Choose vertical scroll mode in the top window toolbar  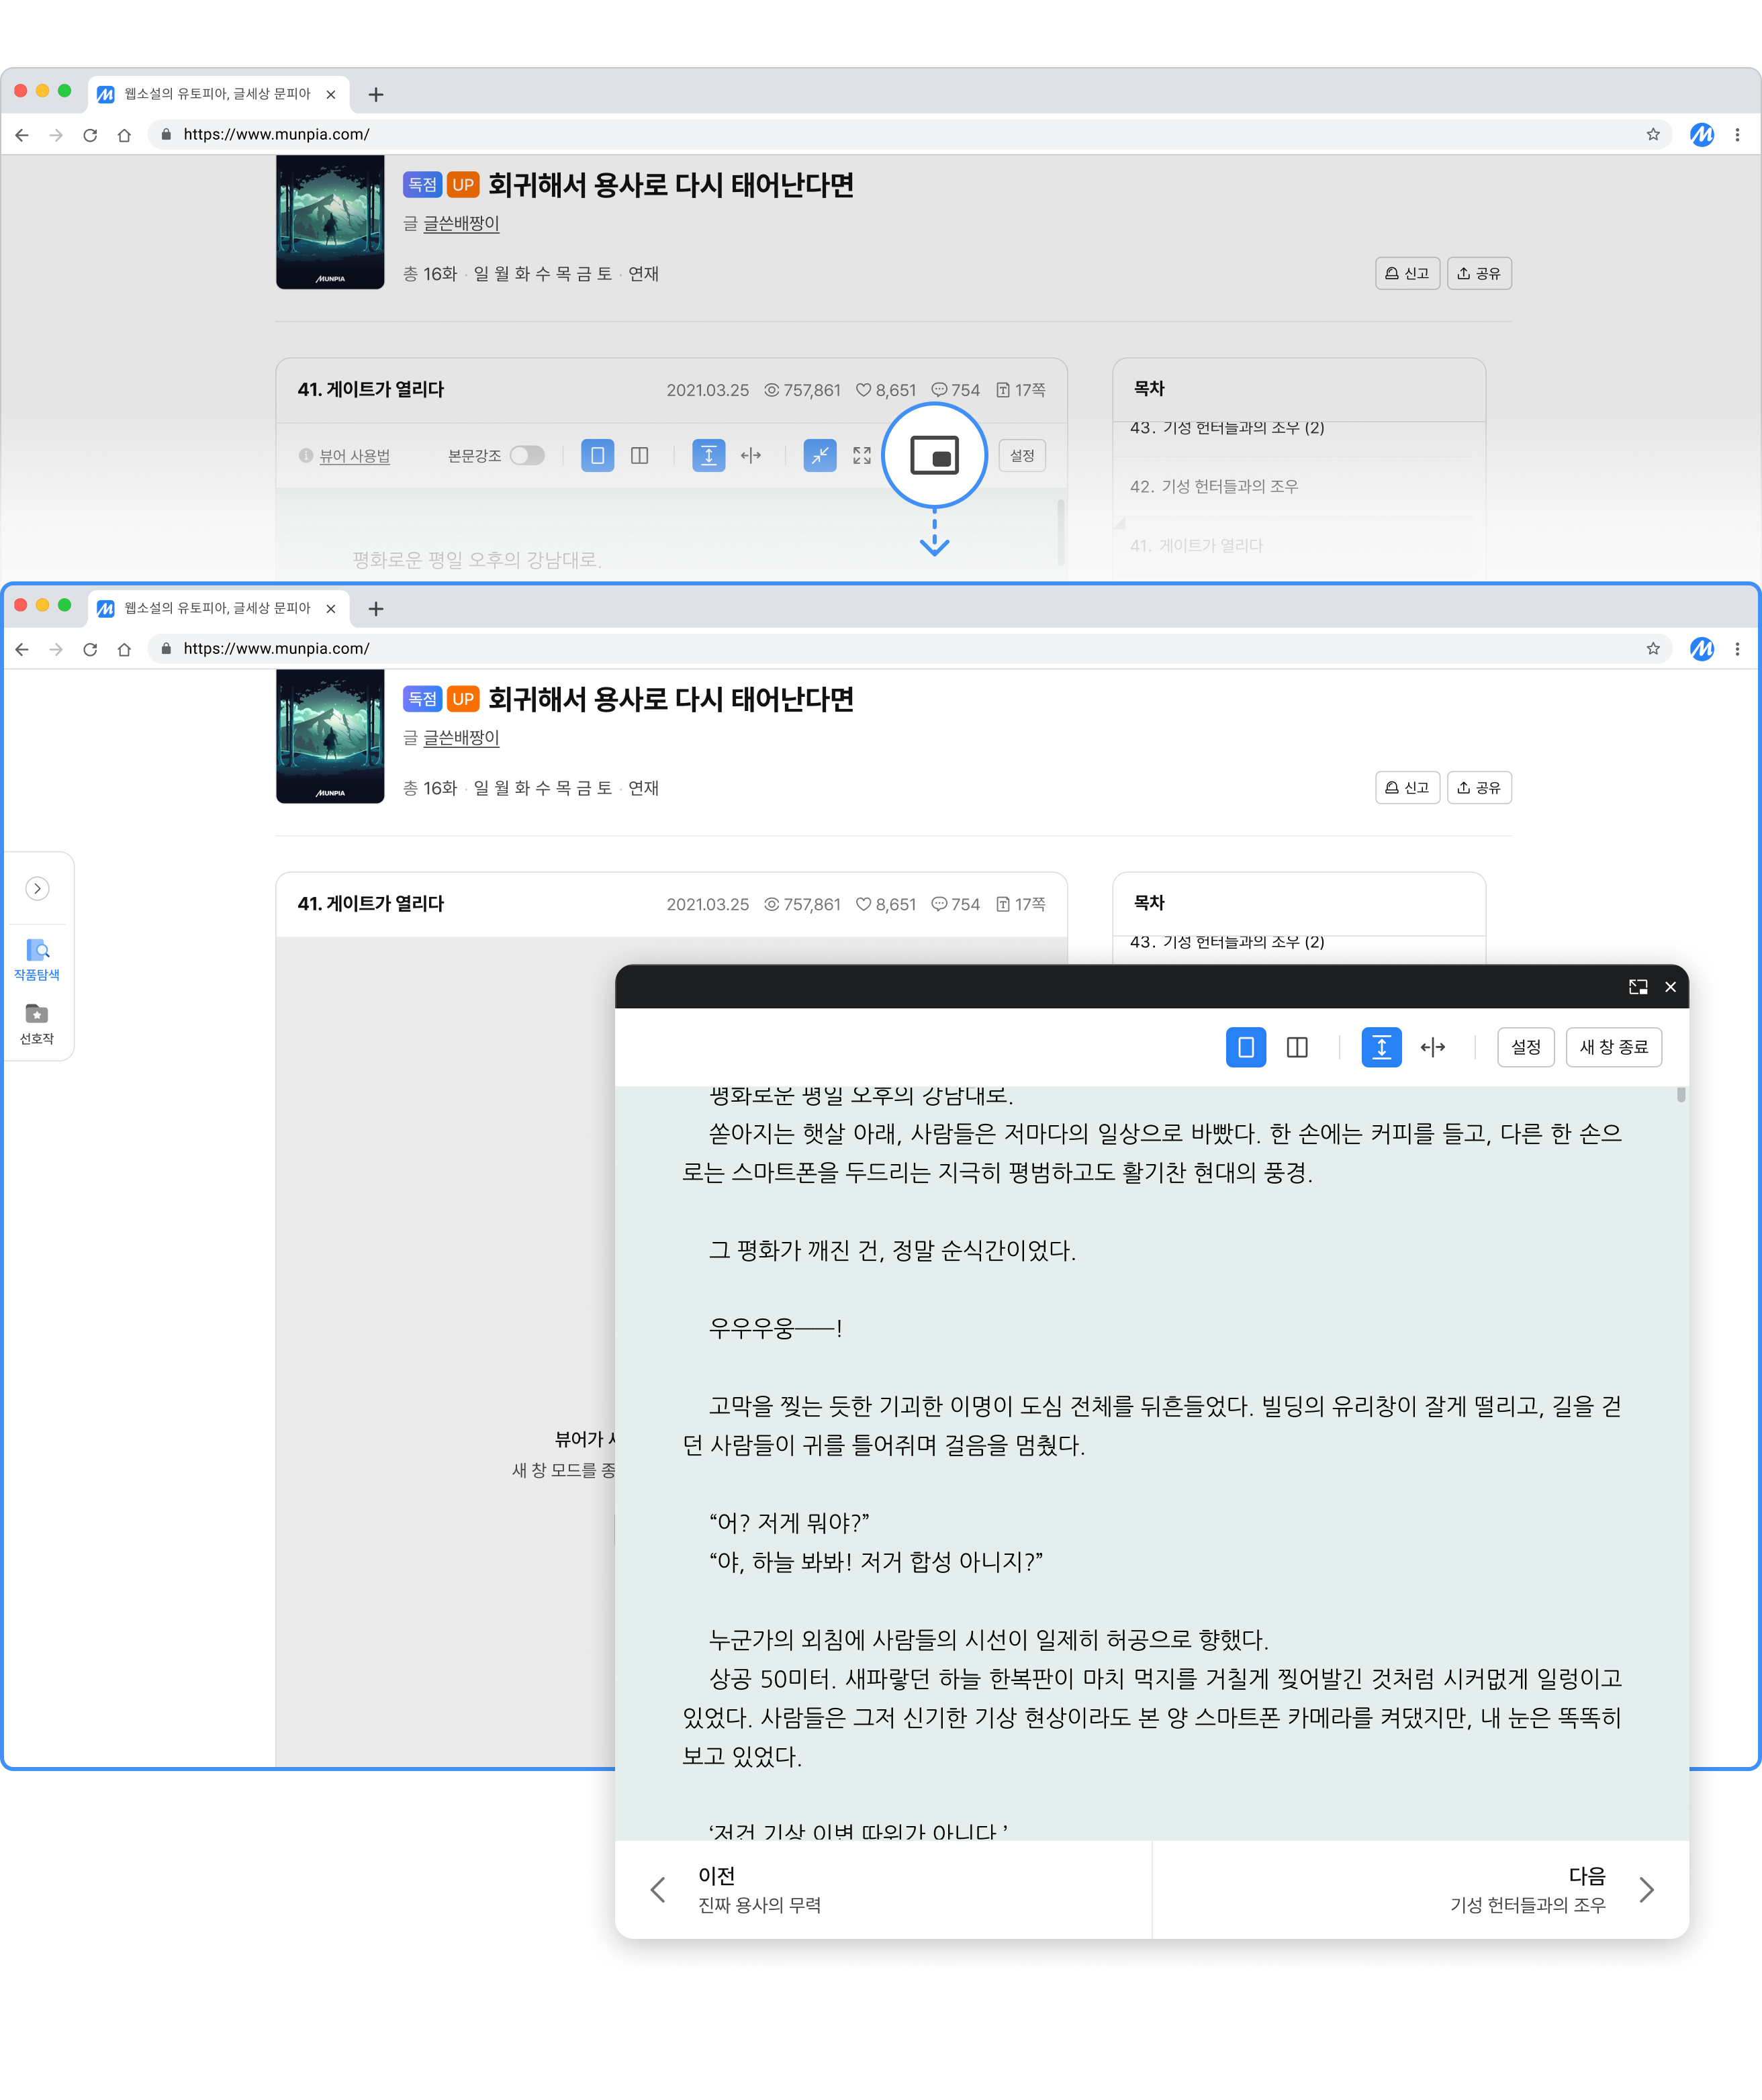pos(709,456)
